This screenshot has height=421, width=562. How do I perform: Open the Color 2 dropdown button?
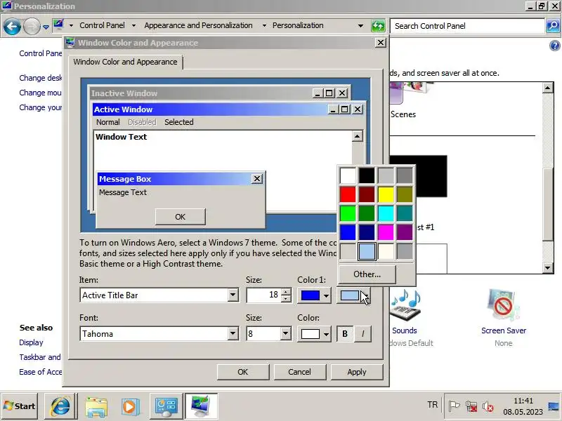point(353,295)
